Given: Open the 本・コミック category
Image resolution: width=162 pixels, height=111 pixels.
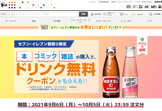Looking at the screenshot, I should tap(11, 21).
